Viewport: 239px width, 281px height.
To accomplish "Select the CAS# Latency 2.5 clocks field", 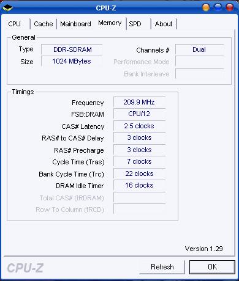I will (139, 126).
